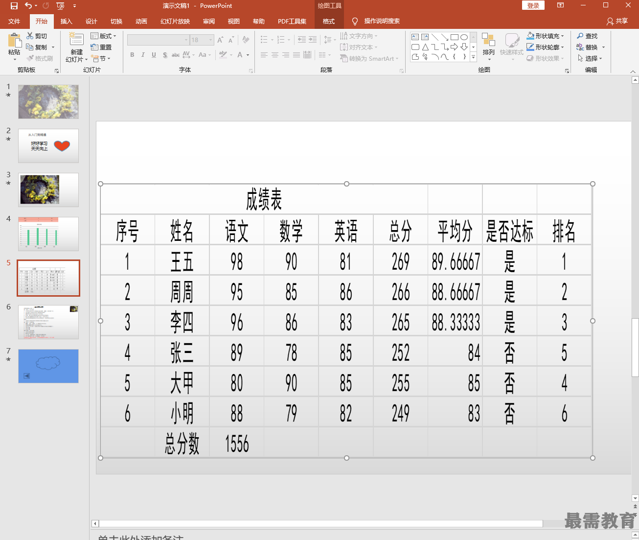The width and height of the screenshot is (639, 540).
Task: Switch to the Slide Show (幻灯片放映) tab
Action: tap(175, 21)
